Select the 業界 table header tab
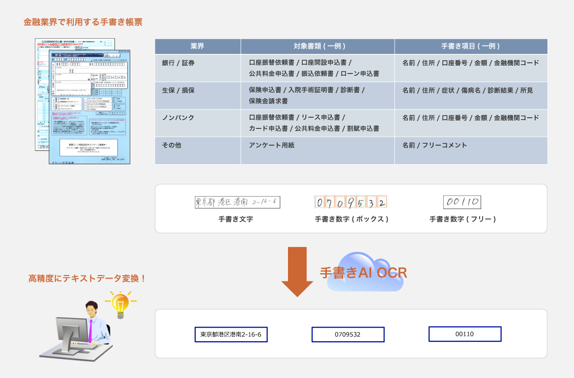This screenshot has width=574, height=378. coord(198,46)
